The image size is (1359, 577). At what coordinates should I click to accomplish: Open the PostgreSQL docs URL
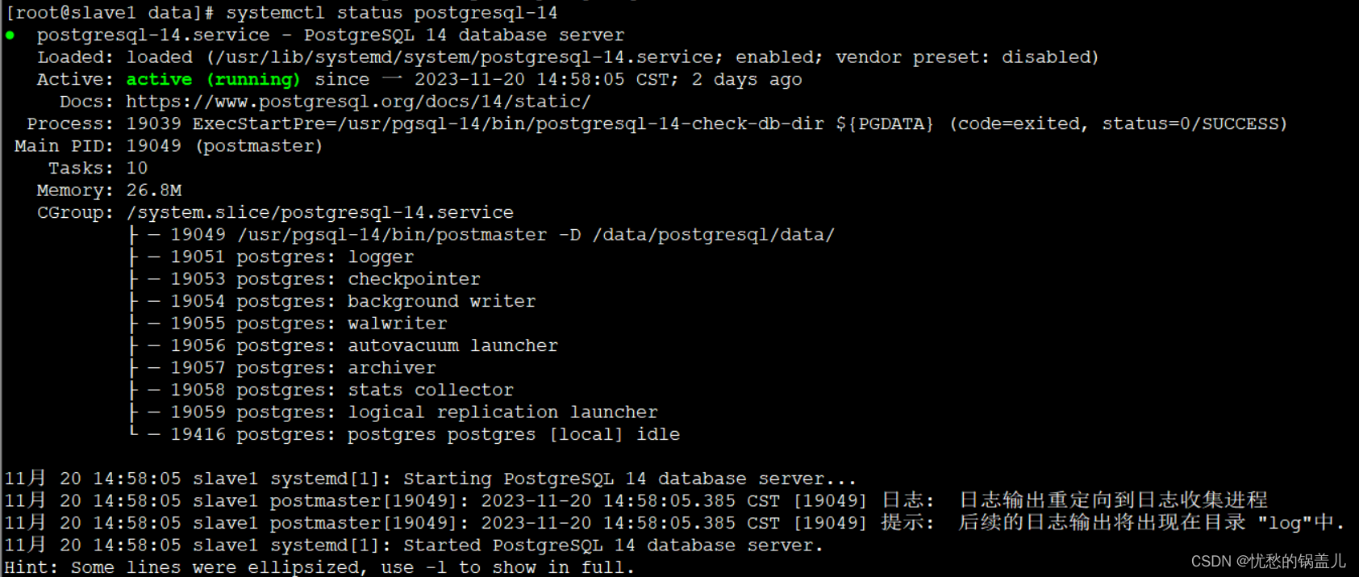point(358,102)
